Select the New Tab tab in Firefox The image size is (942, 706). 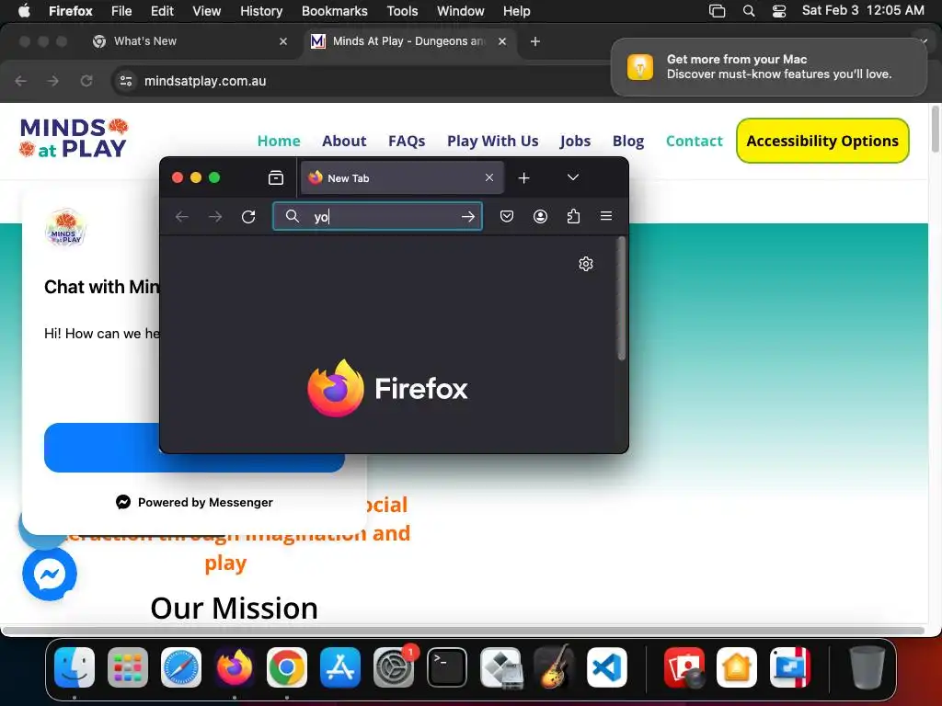click(402, 177)
